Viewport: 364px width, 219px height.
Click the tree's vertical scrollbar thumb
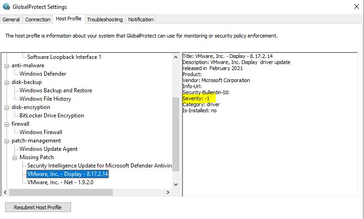coord(175,134)
